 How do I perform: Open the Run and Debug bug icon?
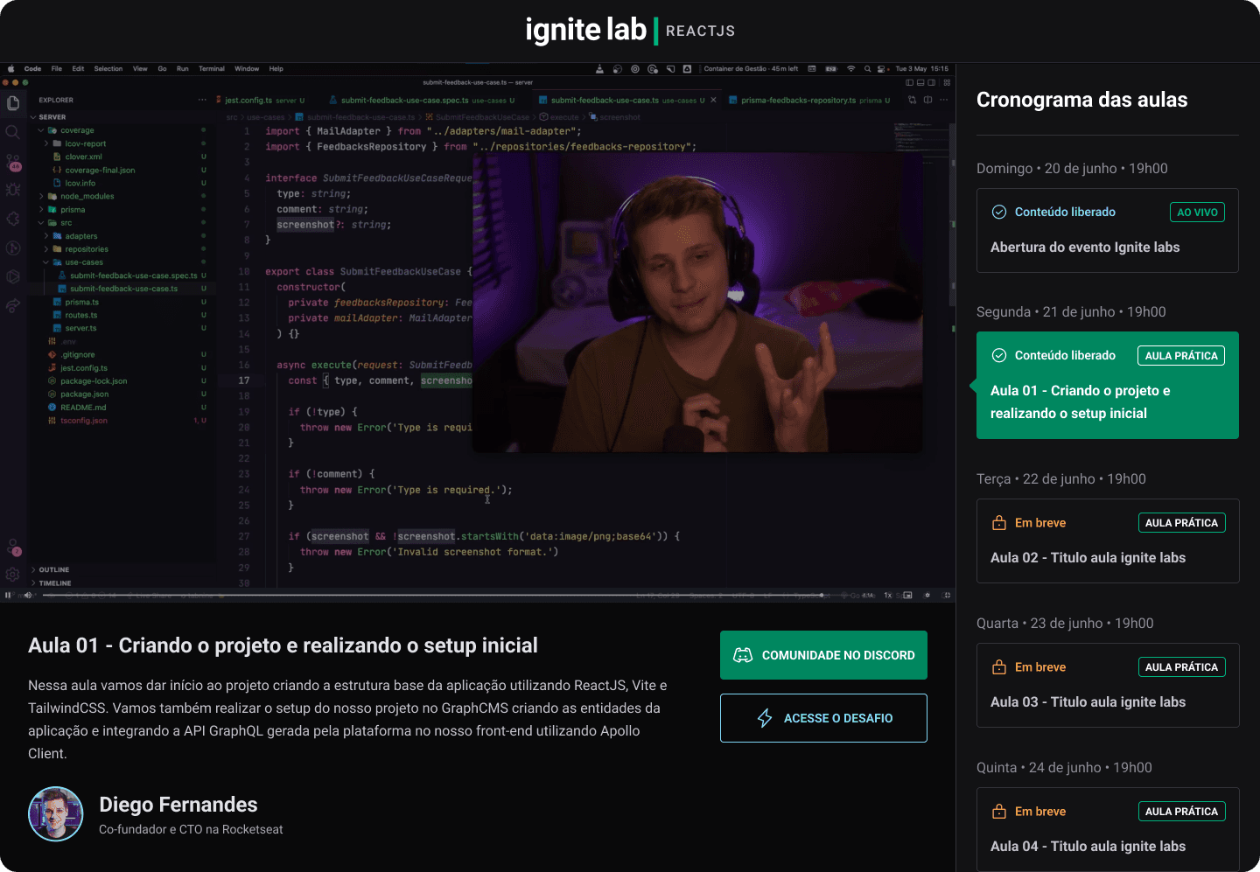click(x=12, y=189)
